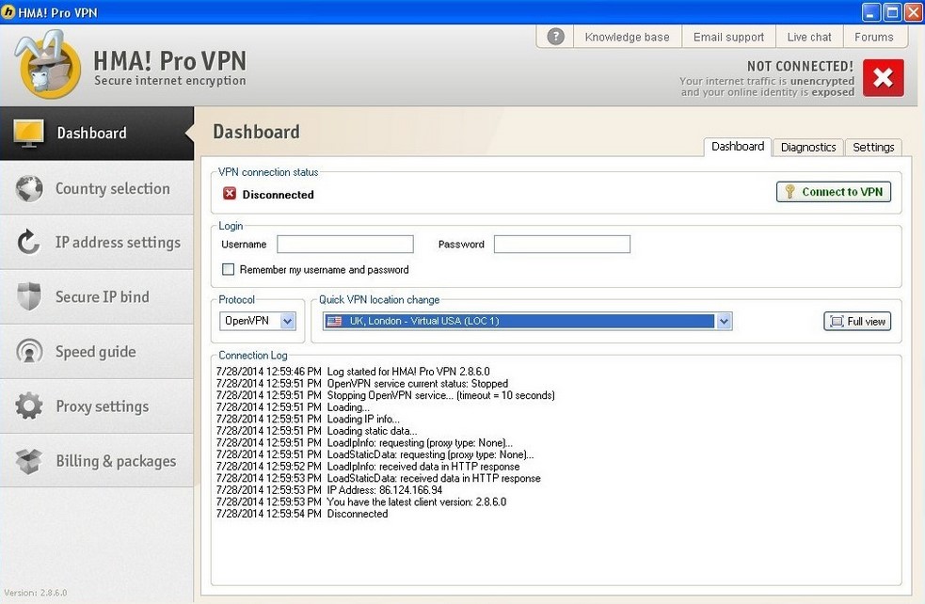Enable Remember my username and password
The height and width of the screenshot is (604, 925).
click(228, 269)
